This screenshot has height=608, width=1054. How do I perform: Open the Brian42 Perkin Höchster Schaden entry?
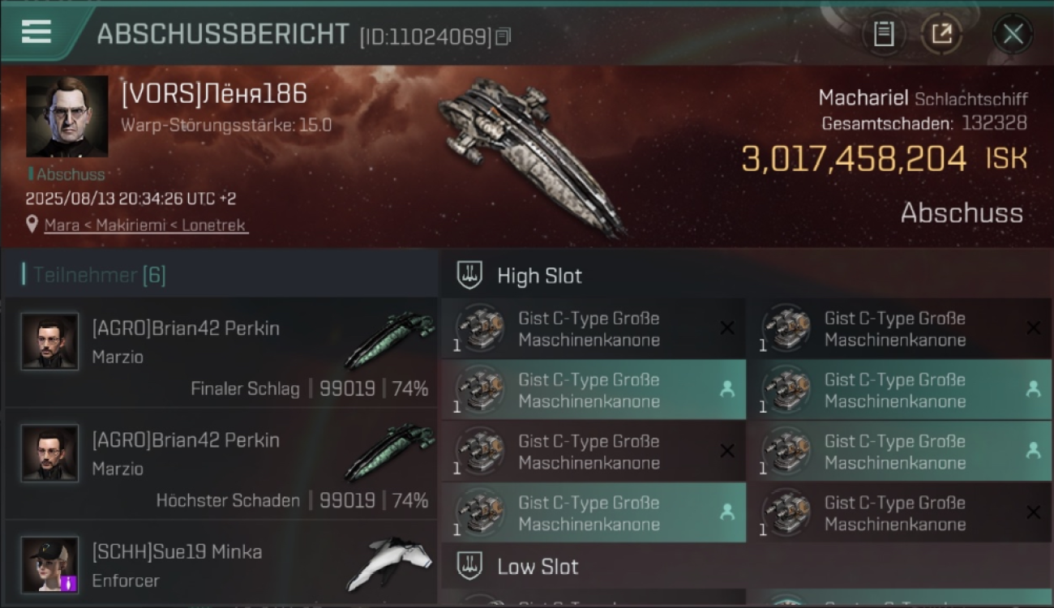click(221, 464)
